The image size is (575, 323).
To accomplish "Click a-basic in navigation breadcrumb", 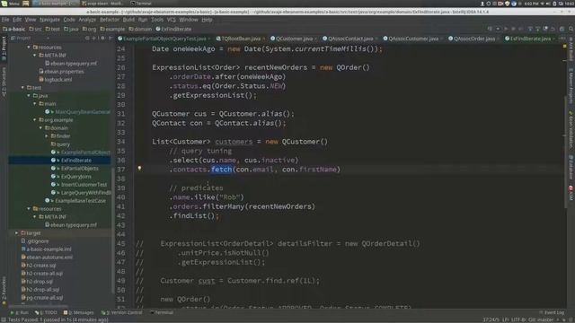I will click(x=14, y=29).
